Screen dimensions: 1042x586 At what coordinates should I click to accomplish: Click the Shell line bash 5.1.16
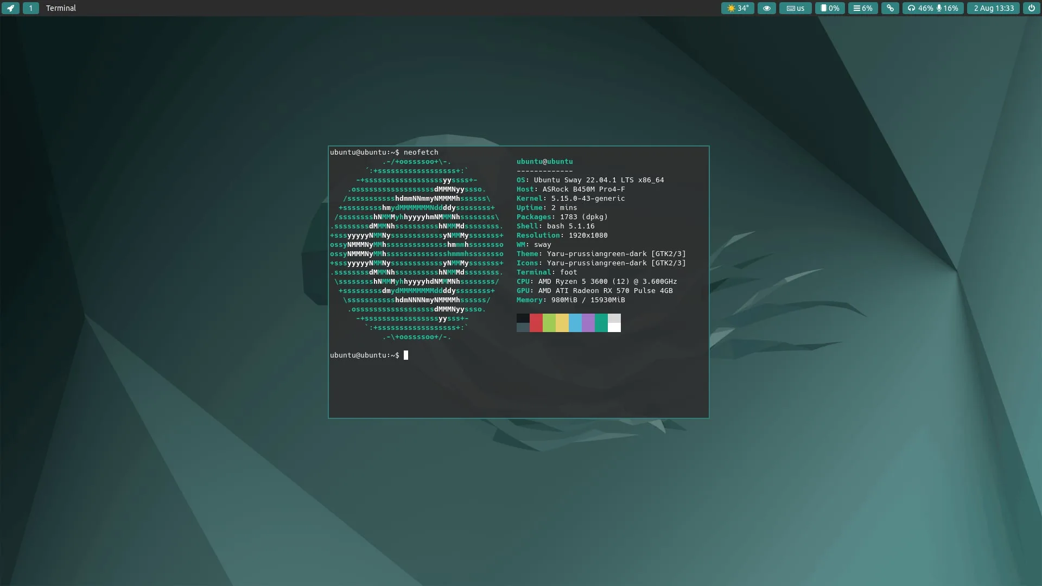click(555, 226)
